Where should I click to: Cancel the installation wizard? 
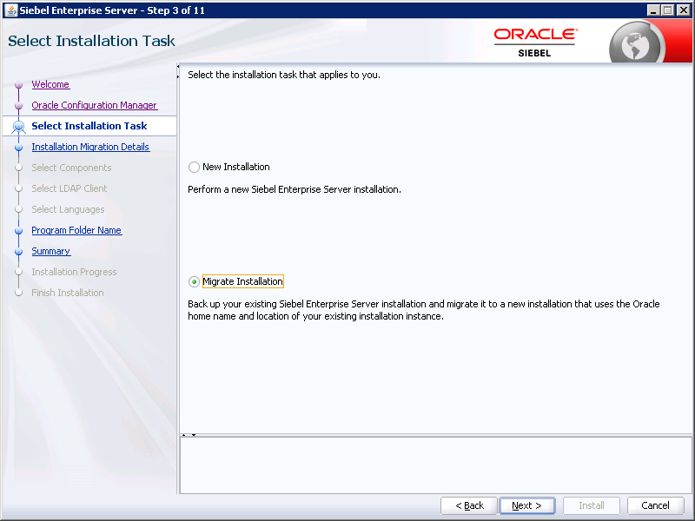[x=655, y=505]
